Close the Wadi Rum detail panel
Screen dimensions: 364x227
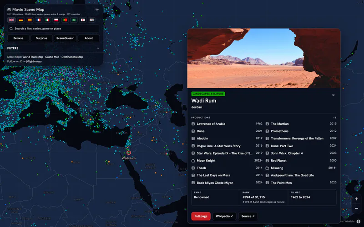(334, 95)
